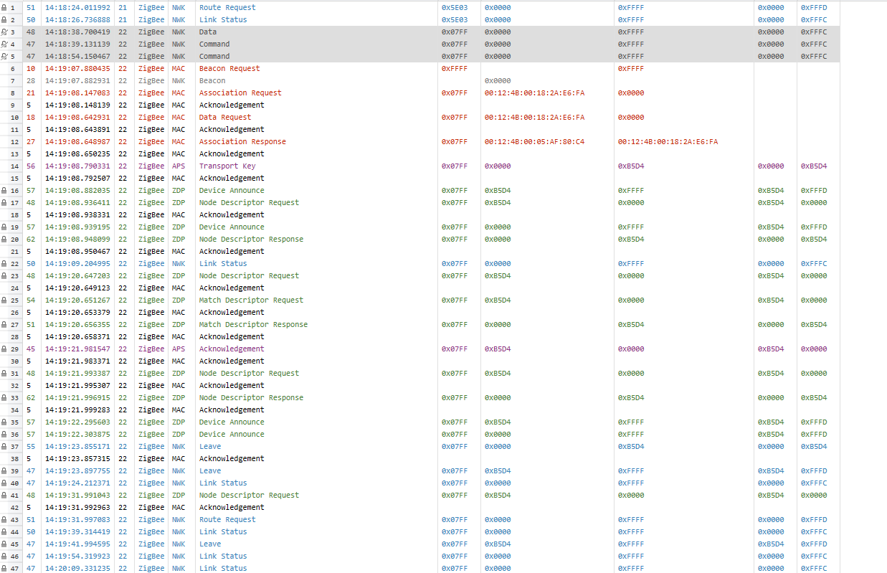
Task: Click timestamp 14:19:08.643891
Action: tap(77, 129)
